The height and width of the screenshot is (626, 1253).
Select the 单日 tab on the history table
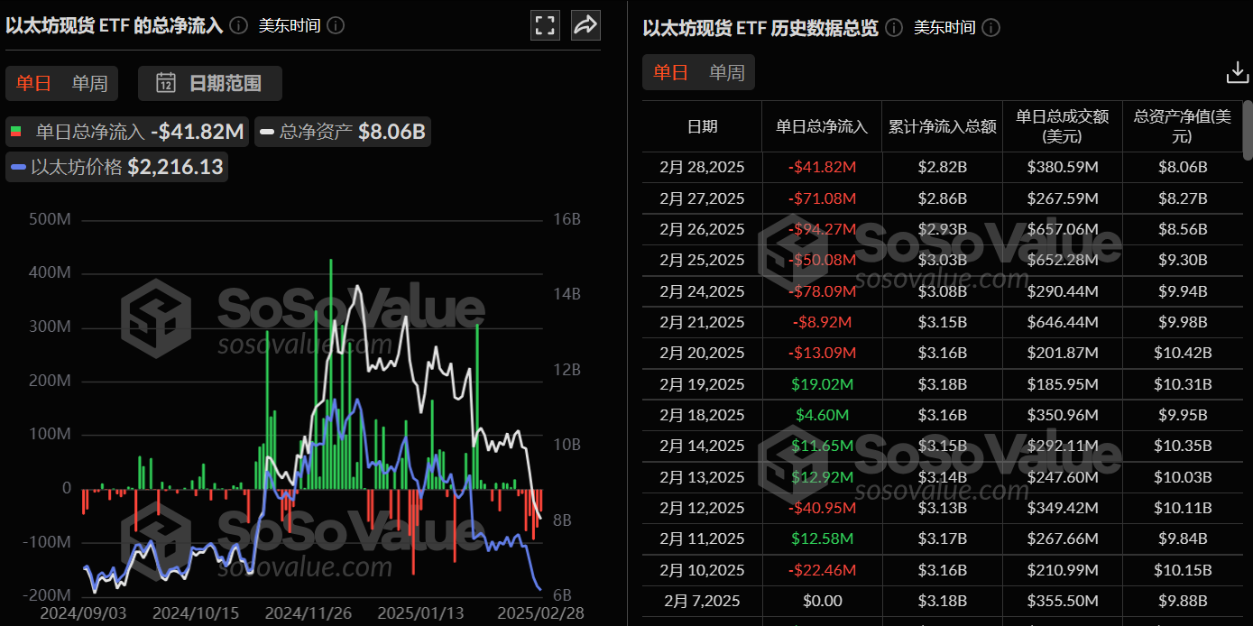pyautogui.click(x=670, y=72)
